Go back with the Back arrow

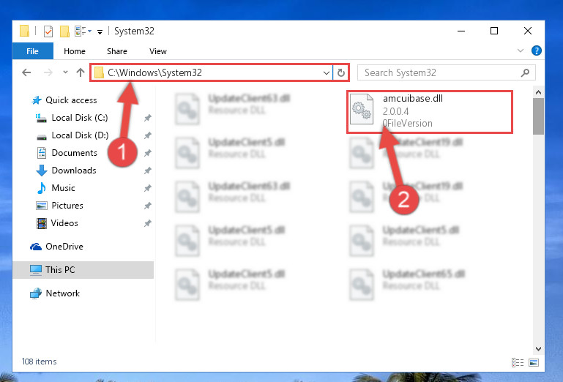26,72
